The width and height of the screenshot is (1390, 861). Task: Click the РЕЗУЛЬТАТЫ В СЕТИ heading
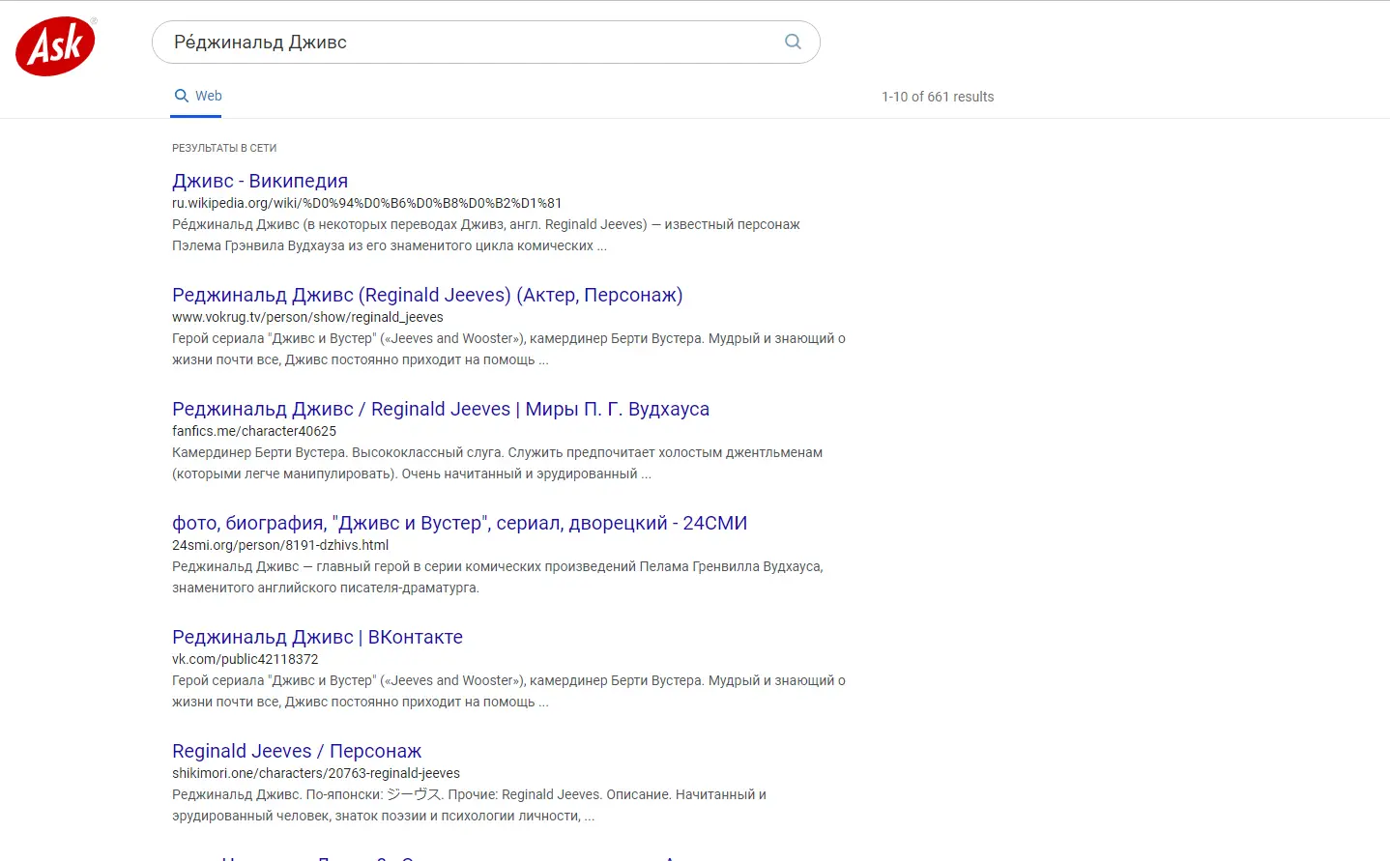(x=224, y=148)
